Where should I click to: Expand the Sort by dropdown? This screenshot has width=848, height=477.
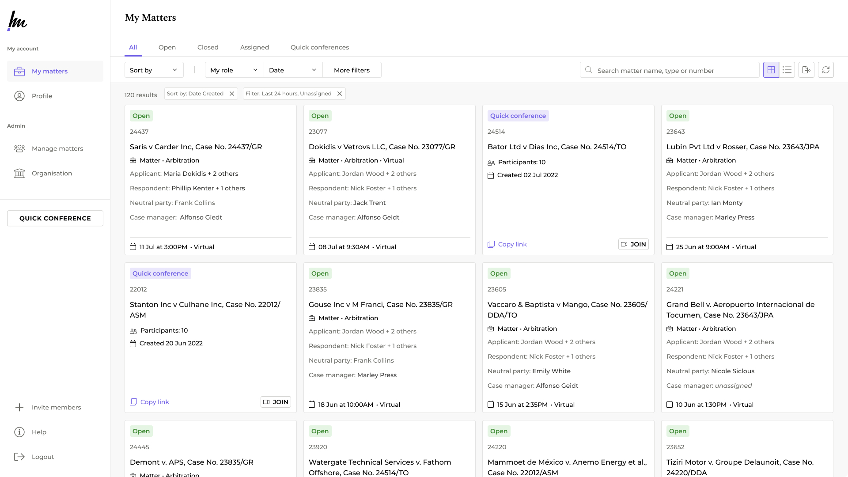154,70
